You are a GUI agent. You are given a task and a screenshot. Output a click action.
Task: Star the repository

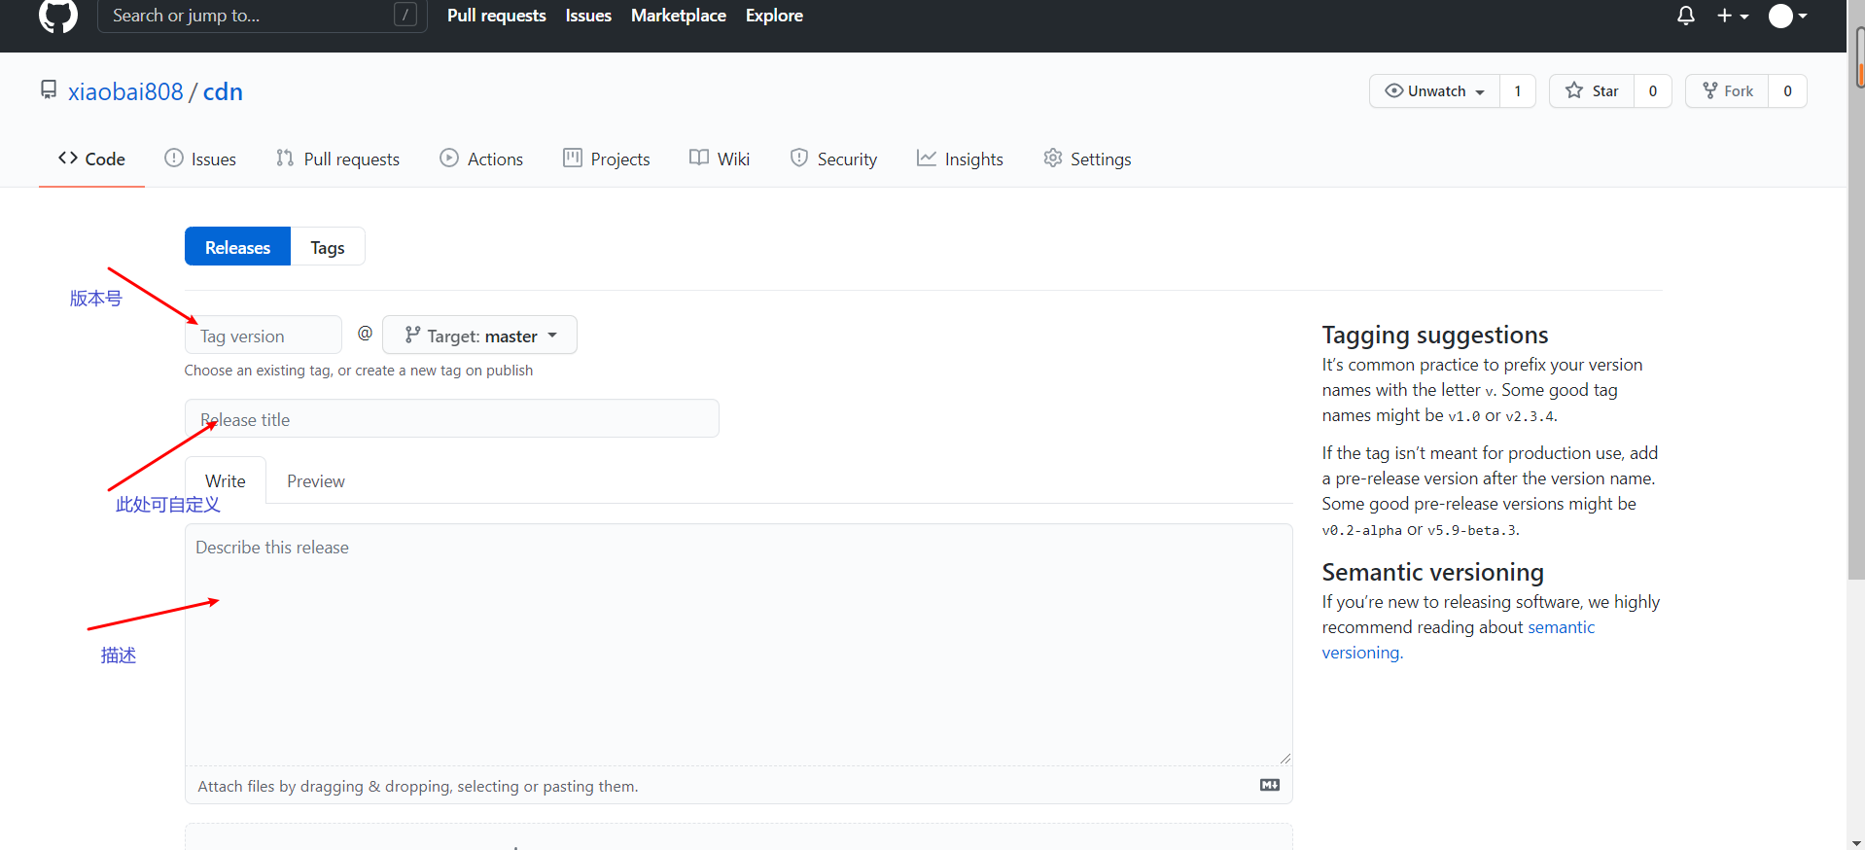click(1592, 90)
